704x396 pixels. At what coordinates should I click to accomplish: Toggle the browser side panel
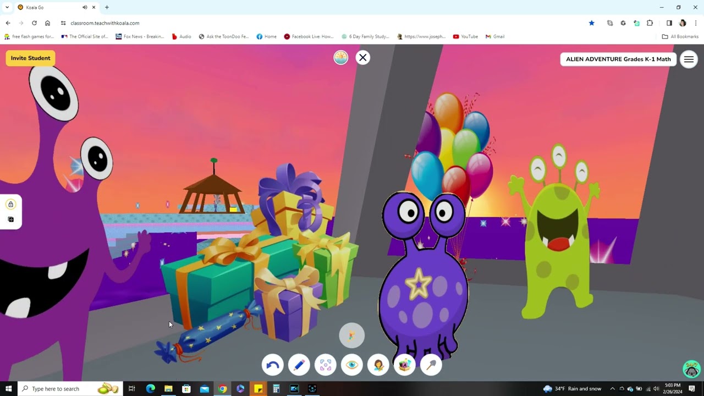[669, 23]
